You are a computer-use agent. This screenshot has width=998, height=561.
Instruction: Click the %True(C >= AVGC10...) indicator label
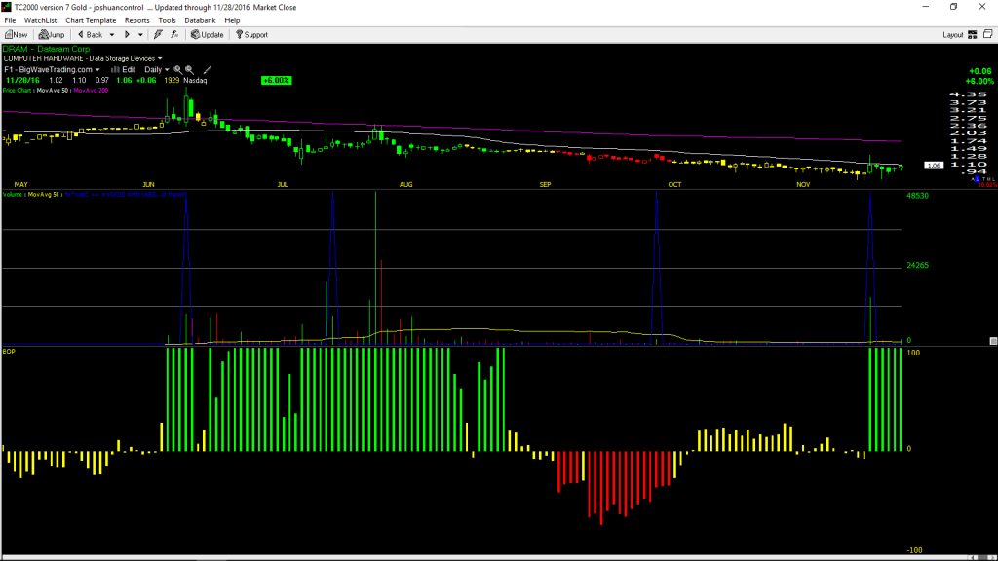[126, 195]
